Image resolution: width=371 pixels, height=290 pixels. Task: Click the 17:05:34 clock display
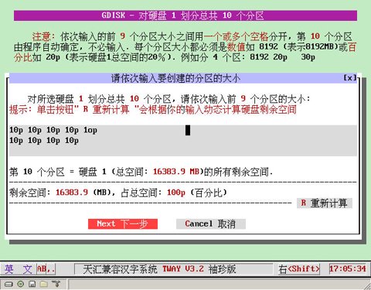[348, 269]
